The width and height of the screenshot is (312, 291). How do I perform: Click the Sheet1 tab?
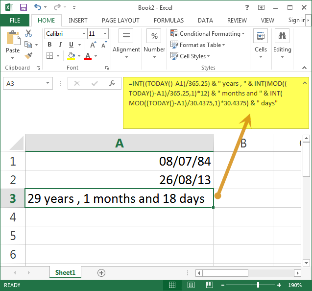pos(65,272)
